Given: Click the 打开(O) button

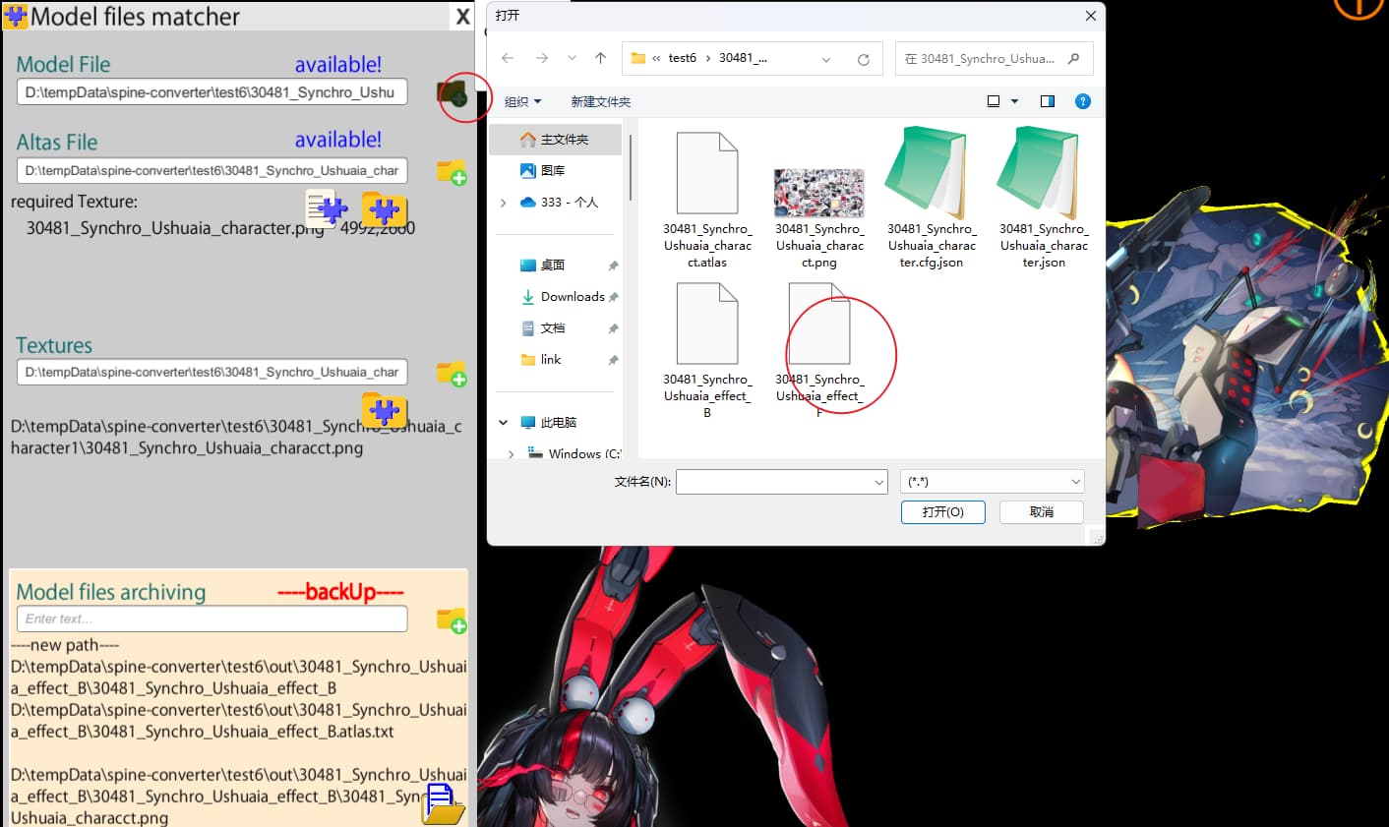Looking at the screenshot, I should (942, 512).
